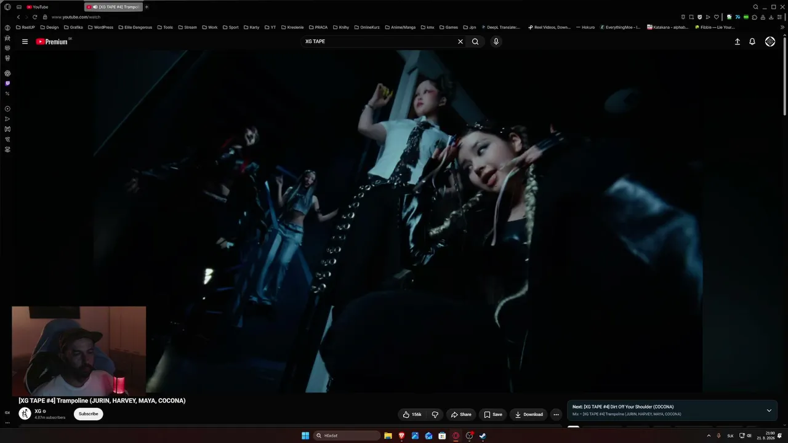This screenshot has width=788, height=443.
Task: Open the Grafika bookmarks folder
Action: coord(73,28)
